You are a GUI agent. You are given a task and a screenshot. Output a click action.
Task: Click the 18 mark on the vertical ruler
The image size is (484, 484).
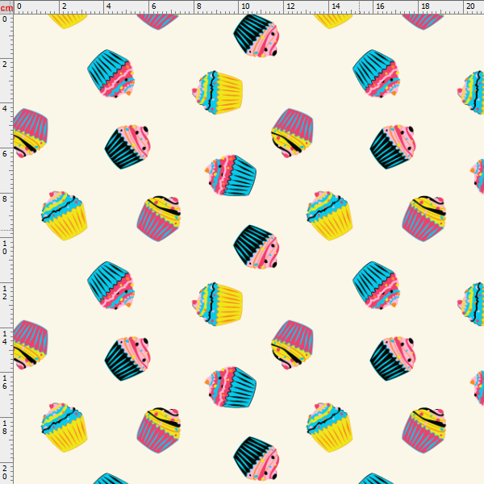coord(5,428)
